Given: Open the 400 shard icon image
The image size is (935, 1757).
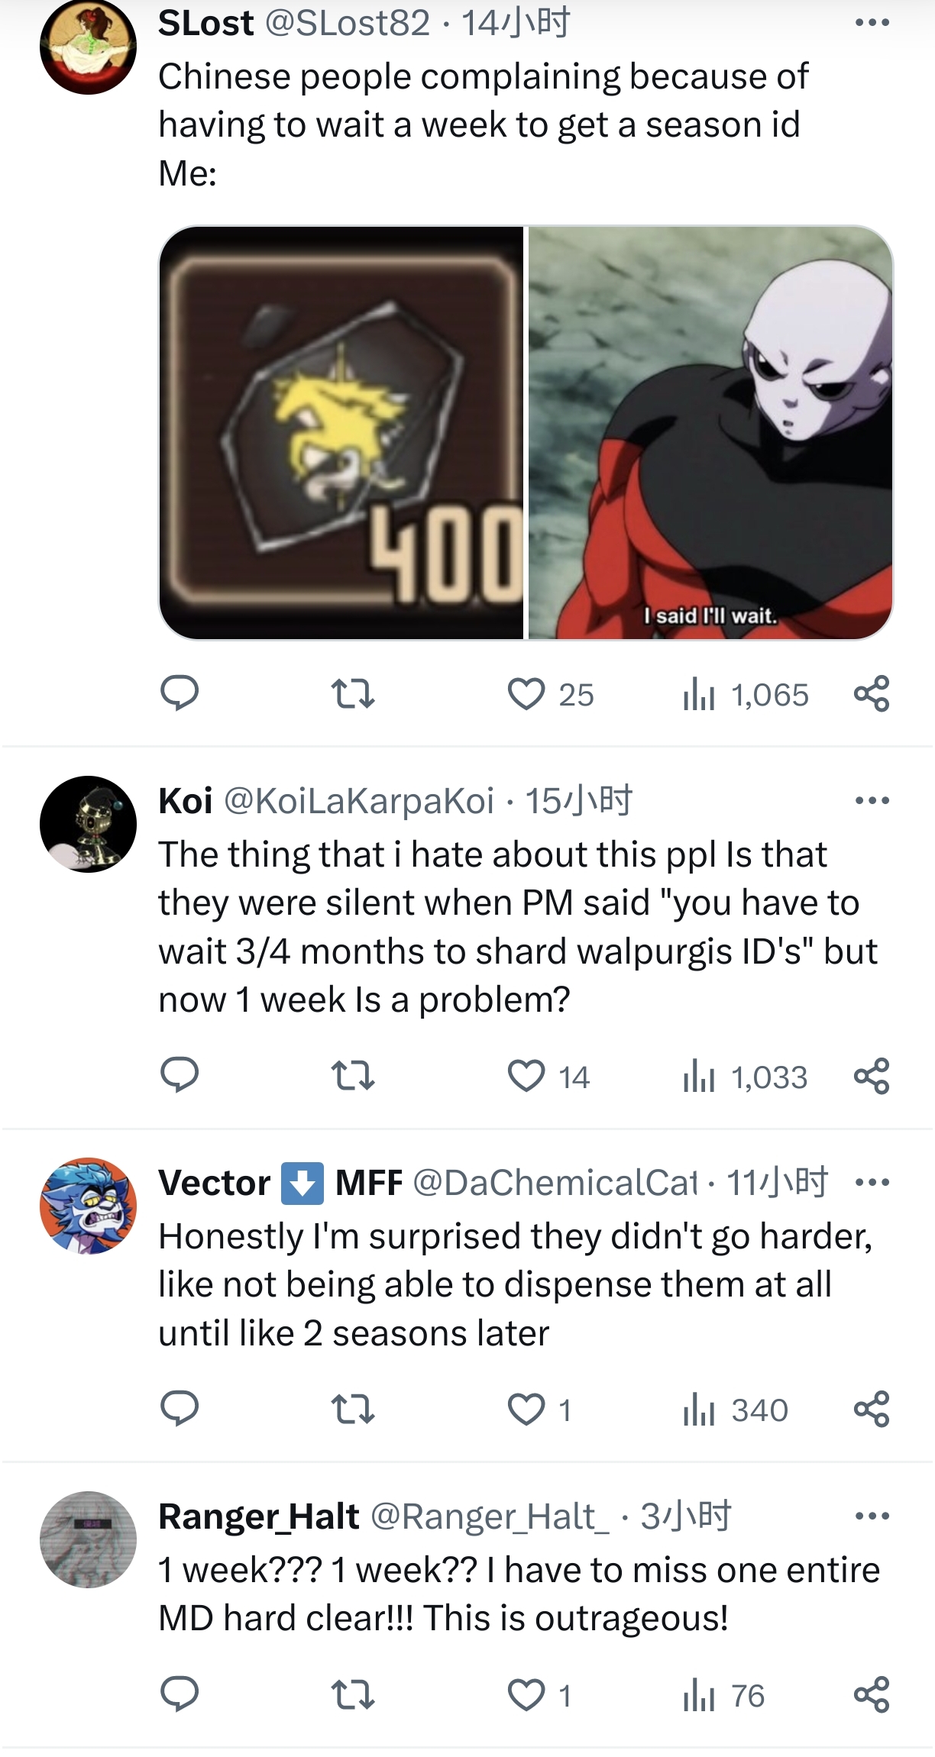Looking at the screenshot, I should [x=341, y=433].
